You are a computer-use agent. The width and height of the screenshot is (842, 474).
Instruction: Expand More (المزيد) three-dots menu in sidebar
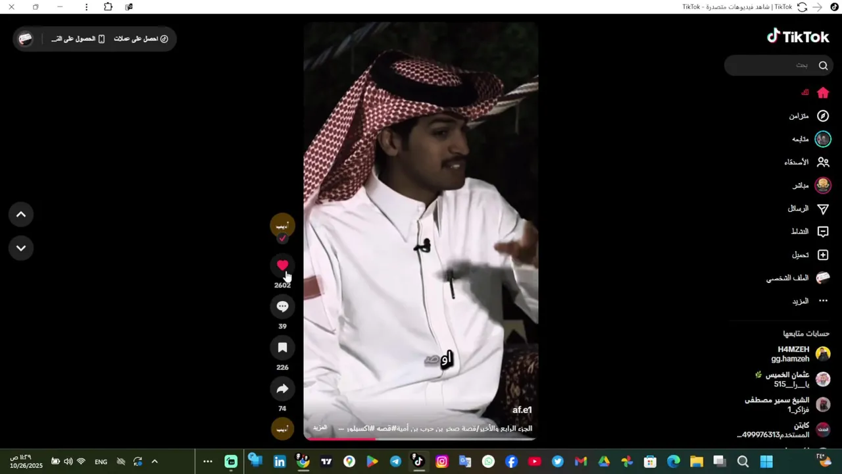[x=810, y=301]
